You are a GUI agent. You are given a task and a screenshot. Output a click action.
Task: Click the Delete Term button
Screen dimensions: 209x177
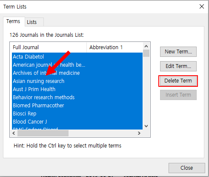click(178, 81)
